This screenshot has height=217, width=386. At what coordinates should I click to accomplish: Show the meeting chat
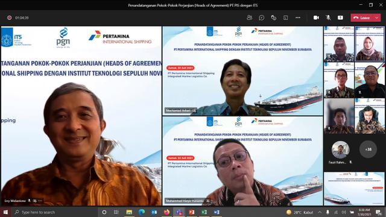tap(261, 17)
